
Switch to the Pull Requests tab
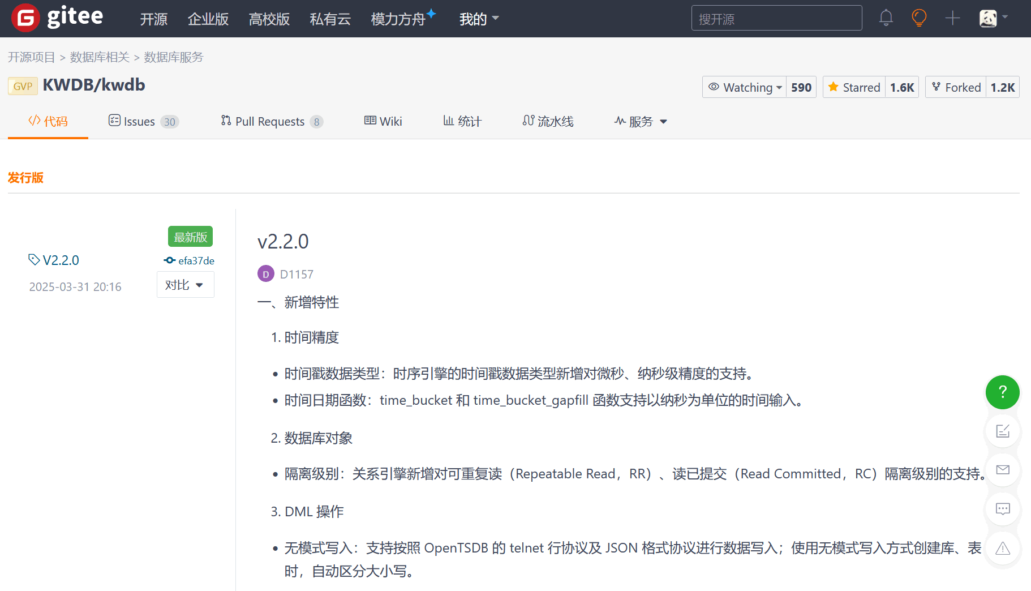(x=272, y=121)
